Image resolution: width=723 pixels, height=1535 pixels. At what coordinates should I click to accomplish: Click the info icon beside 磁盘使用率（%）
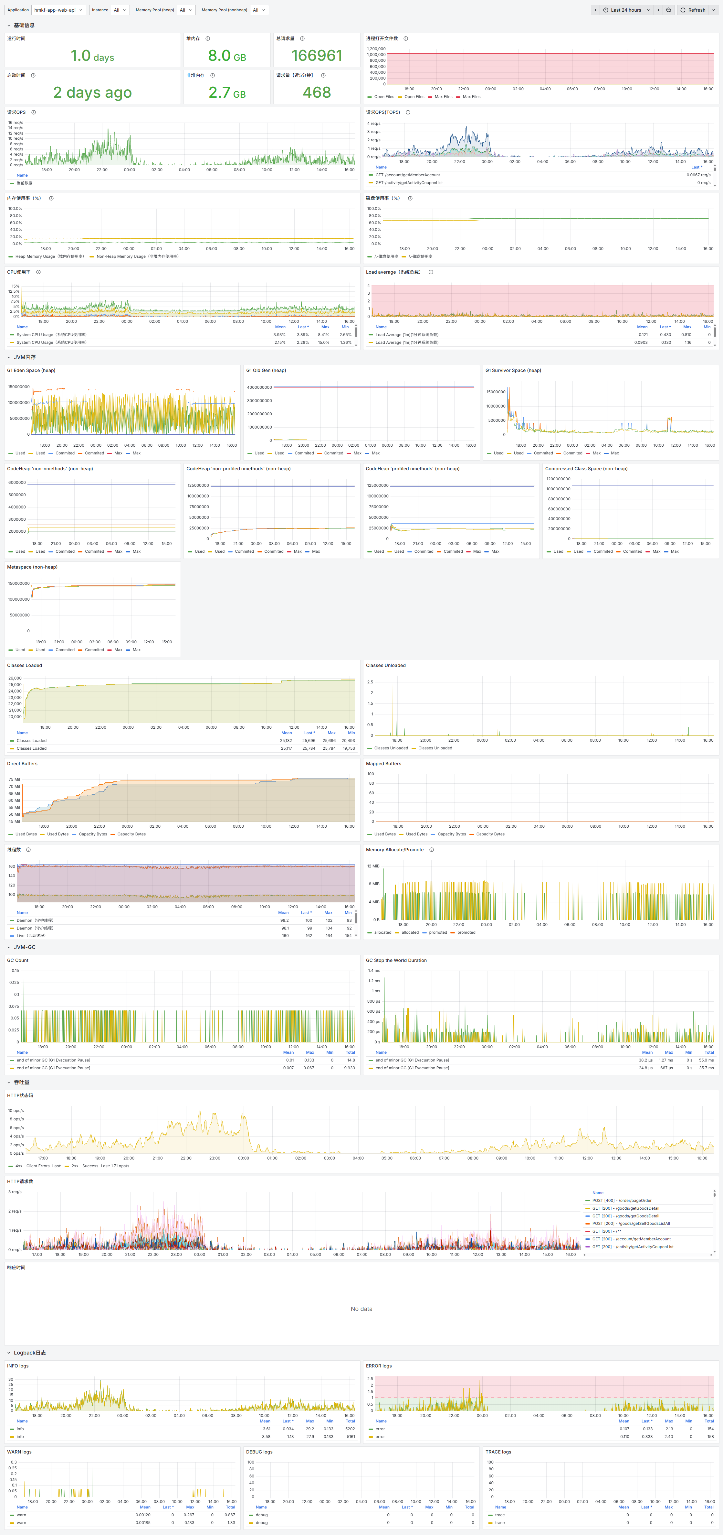pyautogui.click(x=410, y=199)
